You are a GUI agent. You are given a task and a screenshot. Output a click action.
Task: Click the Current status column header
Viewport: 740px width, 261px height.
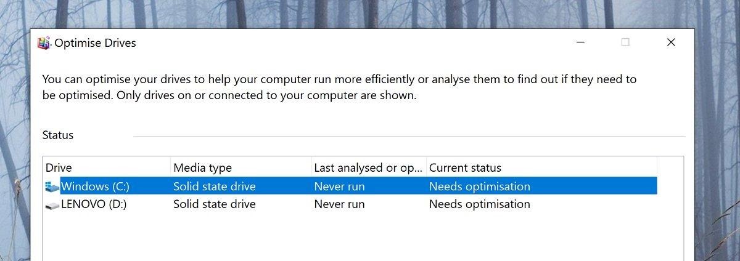tap(465, 167)
